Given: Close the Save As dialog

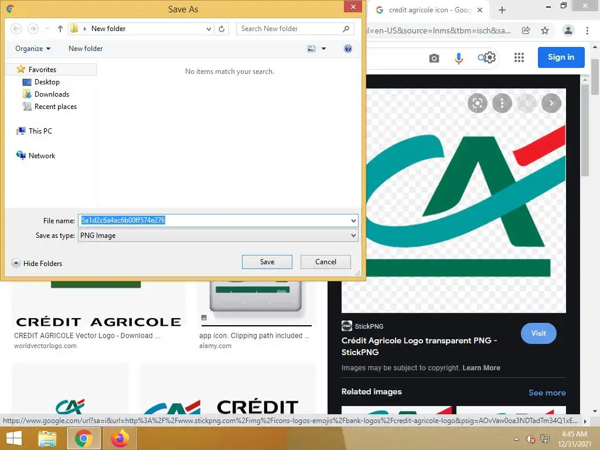Looking at the screenshot, I should click(x=353, y=6).
